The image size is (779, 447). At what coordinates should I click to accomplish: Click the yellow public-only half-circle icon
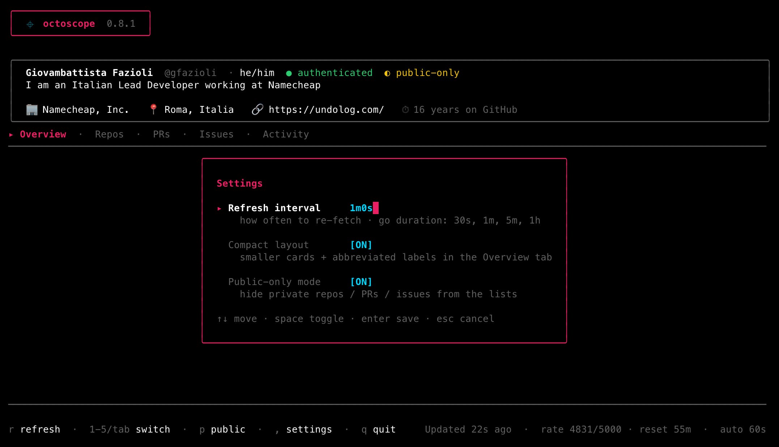click(387, 73)
